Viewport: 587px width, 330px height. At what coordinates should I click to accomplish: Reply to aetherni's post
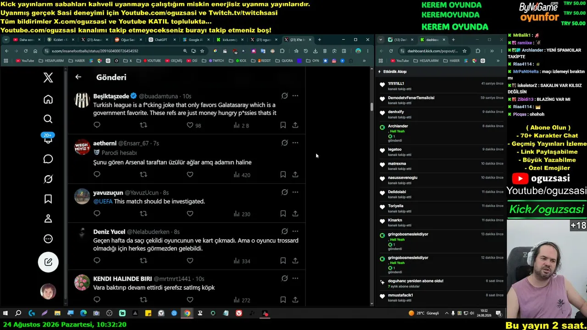(97, 174)
